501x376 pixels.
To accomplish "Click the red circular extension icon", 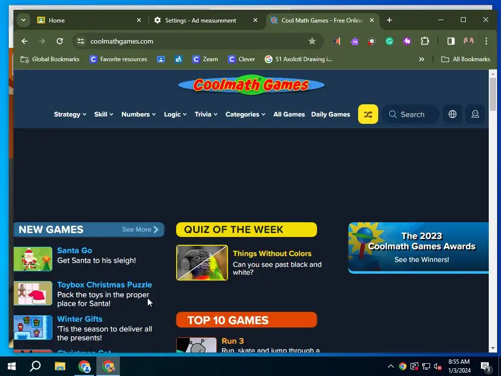I will (372, 41).
